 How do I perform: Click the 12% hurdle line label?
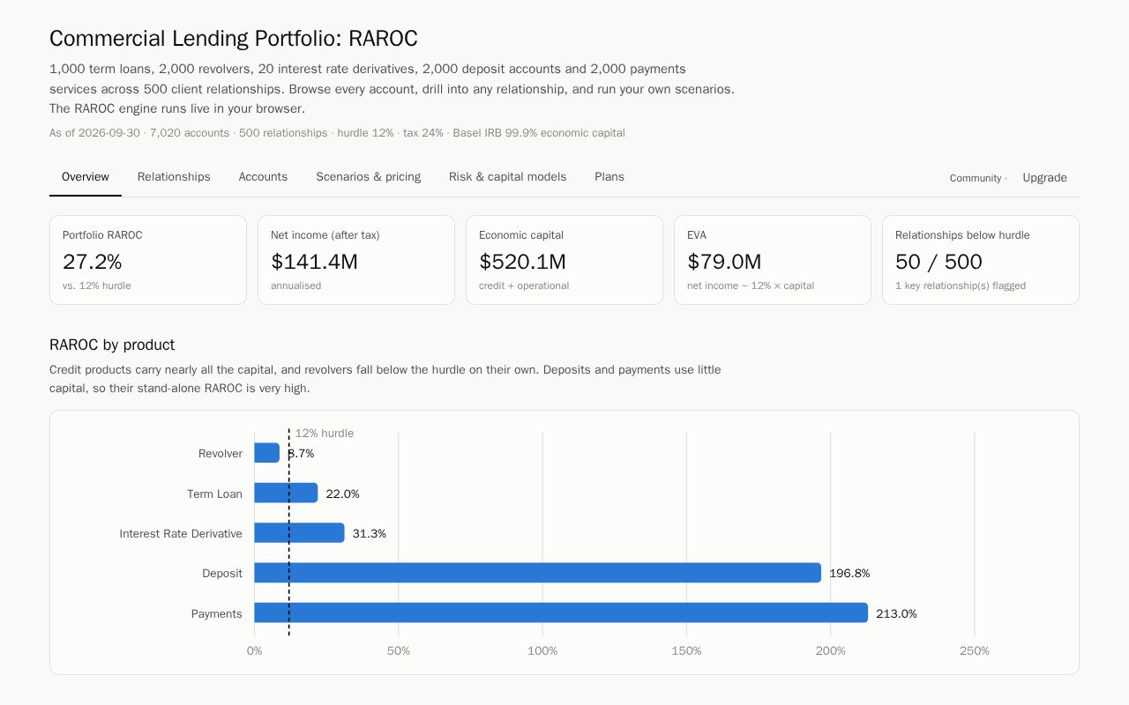325,433
